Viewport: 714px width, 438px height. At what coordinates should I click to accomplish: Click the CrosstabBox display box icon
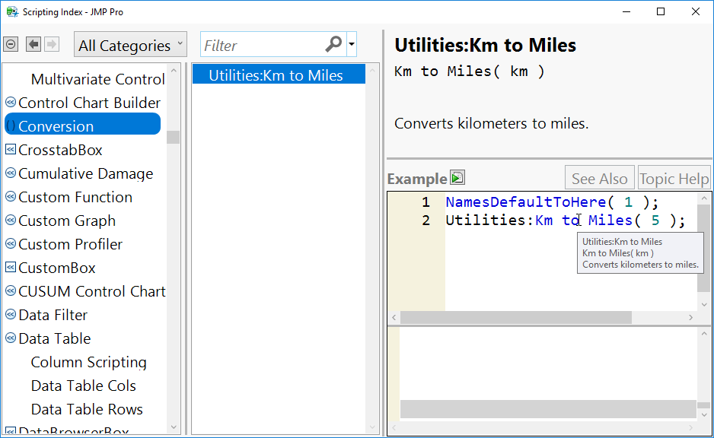tap(11, 150)
